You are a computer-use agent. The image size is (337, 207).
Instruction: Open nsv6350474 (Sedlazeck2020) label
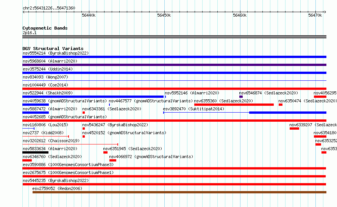pyautogui.click(x=307, y=101)
